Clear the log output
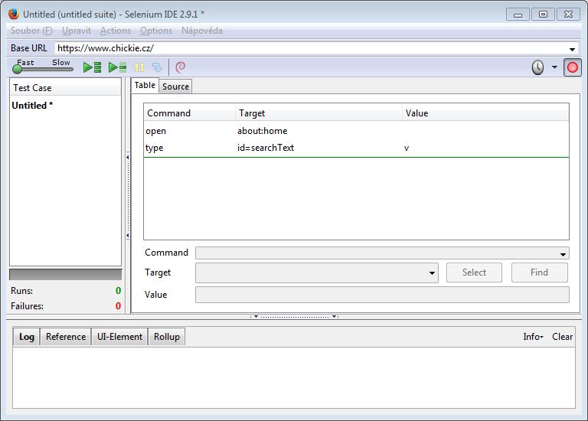Image resolution: width=588 pixels, height=421 pixels. 562,337
